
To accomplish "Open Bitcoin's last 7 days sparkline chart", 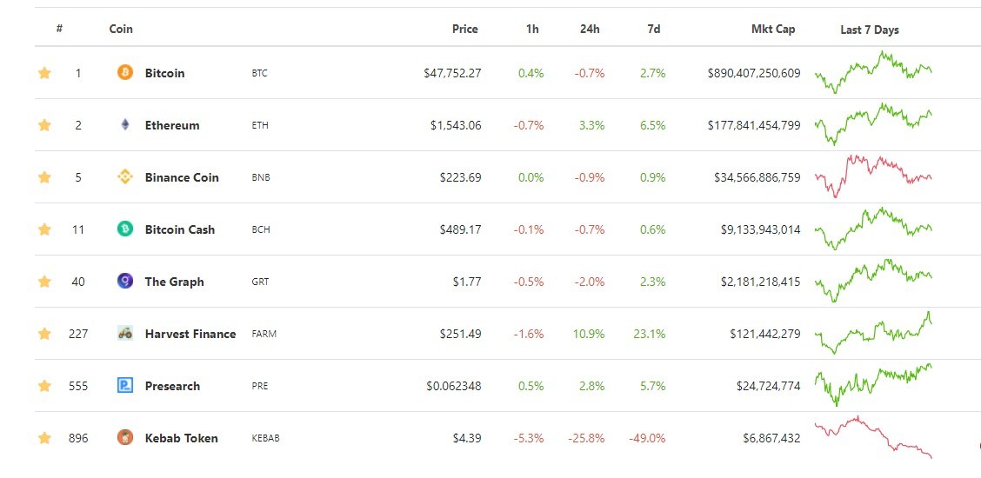I will pos(873,72).
